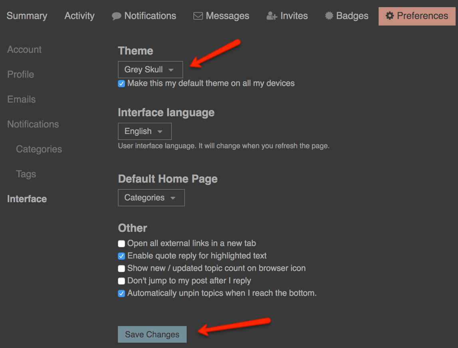Check 'Show new / updated topic count' option

click(x=122, y=268)
